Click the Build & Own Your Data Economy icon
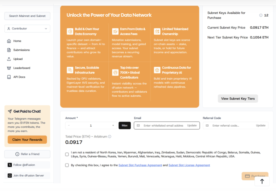Viewport: 276px width, 191px height. tap(70, 31)
